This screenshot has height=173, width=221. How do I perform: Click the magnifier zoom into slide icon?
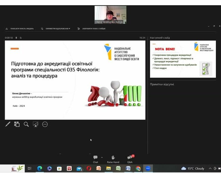point(26,124)
